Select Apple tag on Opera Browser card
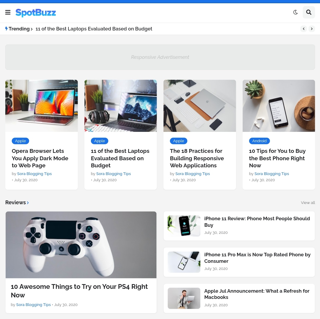This screenshot has height=319, width=320. [20, 141]
